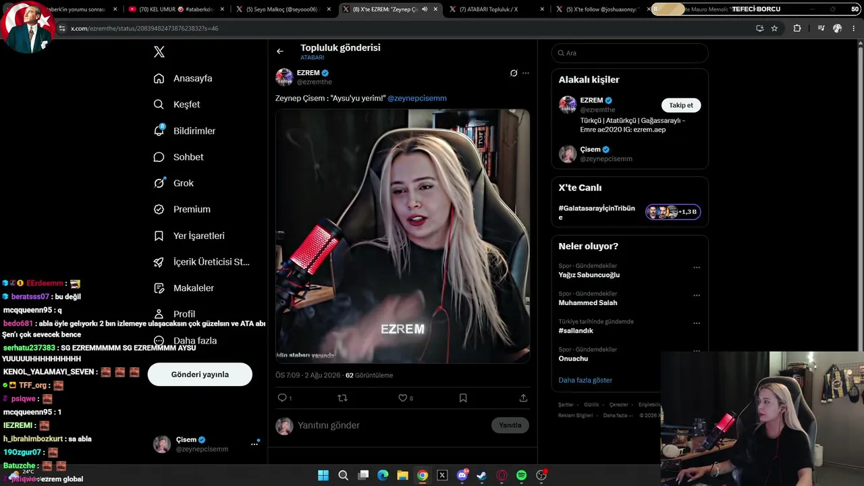Open options for Yağız Sabuncuoğlu trend
Viewport: 864px width, 486px height.
697,267
